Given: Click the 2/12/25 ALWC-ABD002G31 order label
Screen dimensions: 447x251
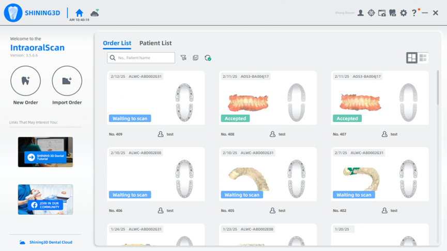Looking at the screenshot, I should tap(136, 76).
